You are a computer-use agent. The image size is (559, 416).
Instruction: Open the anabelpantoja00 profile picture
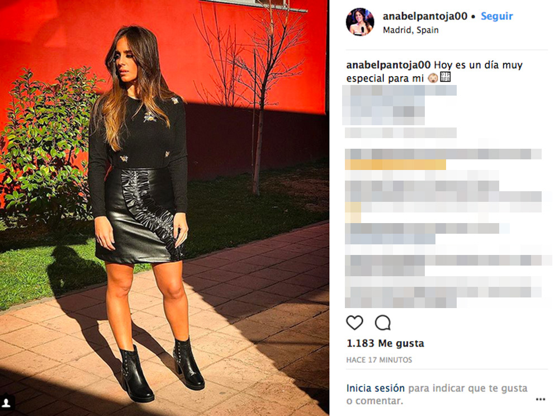(360, 21)
